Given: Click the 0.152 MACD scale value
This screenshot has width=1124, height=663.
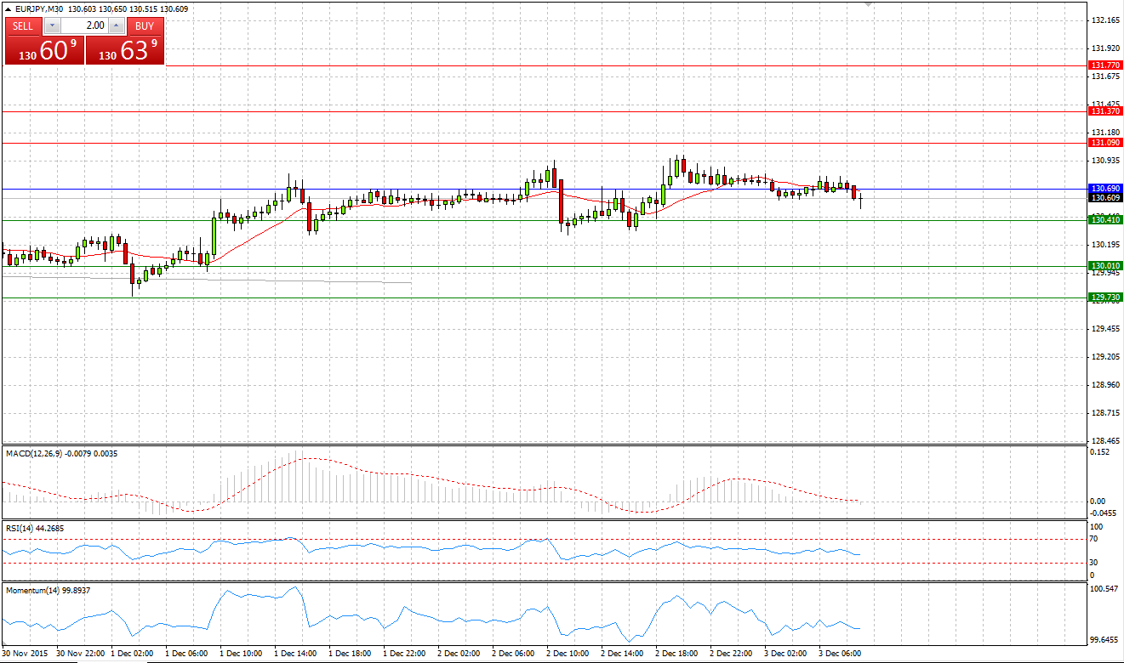Looking at the screenshot, I should point(1101,452).
